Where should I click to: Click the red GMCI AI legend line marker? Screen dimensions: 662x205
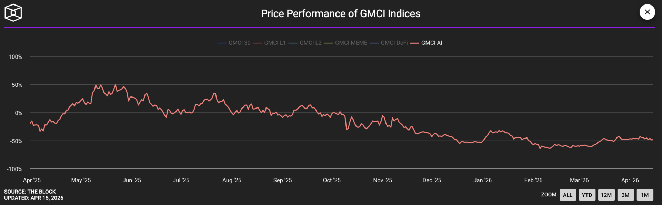pos(414,43)
